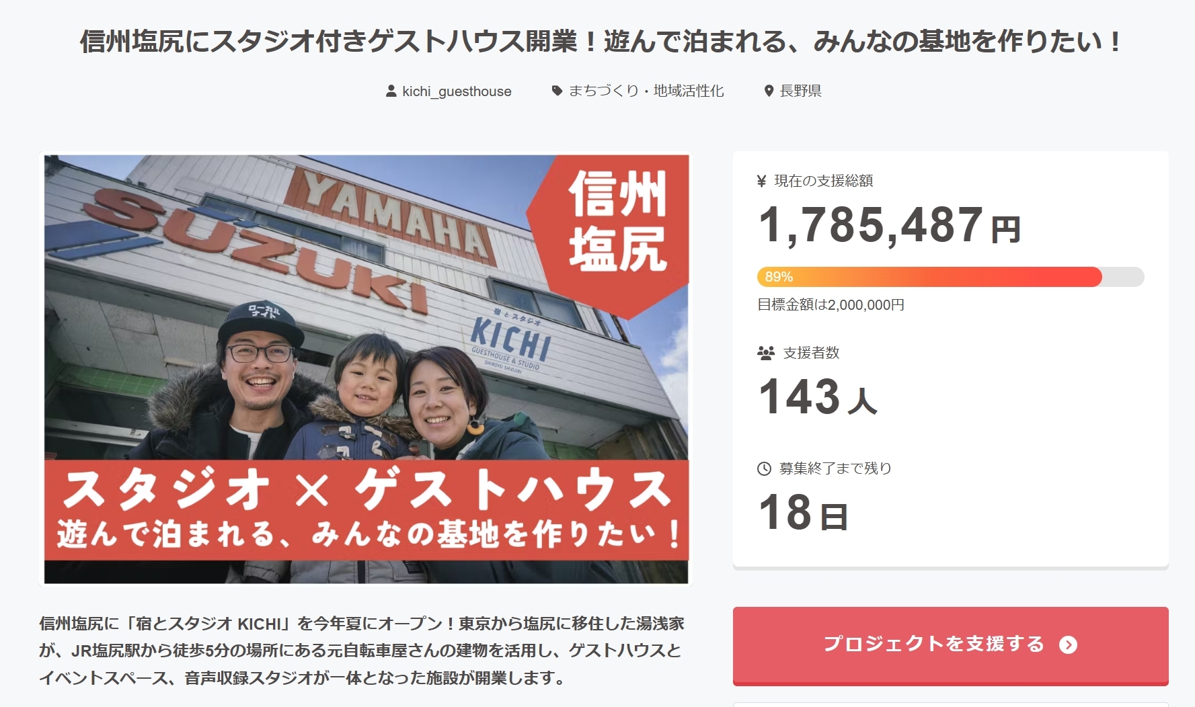Open the まちづくり・地域活性化 category link
1195x707 pixels.
(x=646, y=91)
